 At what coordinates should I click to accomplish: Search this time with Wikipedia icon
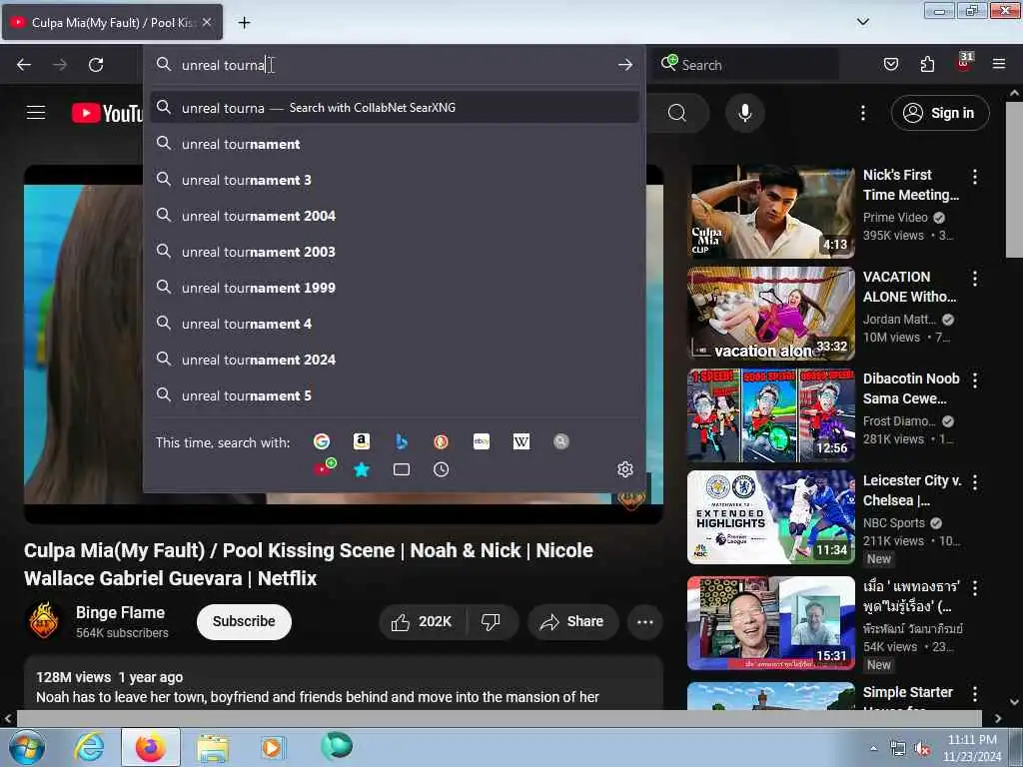click(x=521, y=441)
